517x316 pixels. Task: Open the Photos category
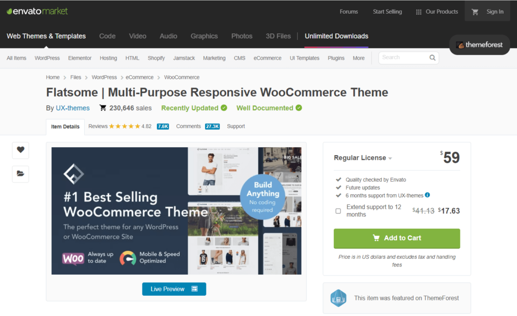[242, 36]
